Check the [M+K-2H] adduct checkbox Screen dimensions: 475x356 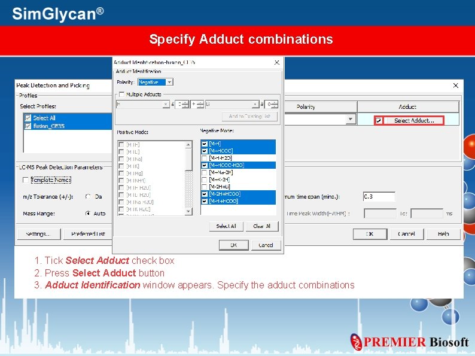coord(205,179)
